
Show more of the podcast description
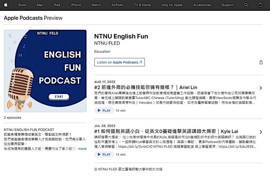(x=82, y=149)
